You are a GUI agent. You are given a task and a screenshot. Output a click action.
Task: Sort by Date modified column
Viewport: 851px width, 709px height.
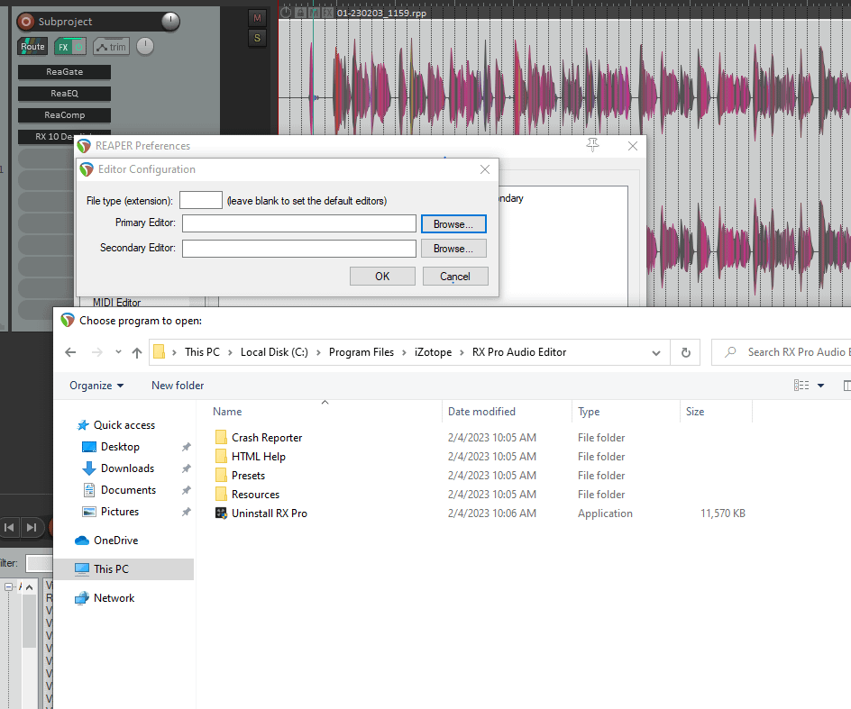[x=481, y=411]
